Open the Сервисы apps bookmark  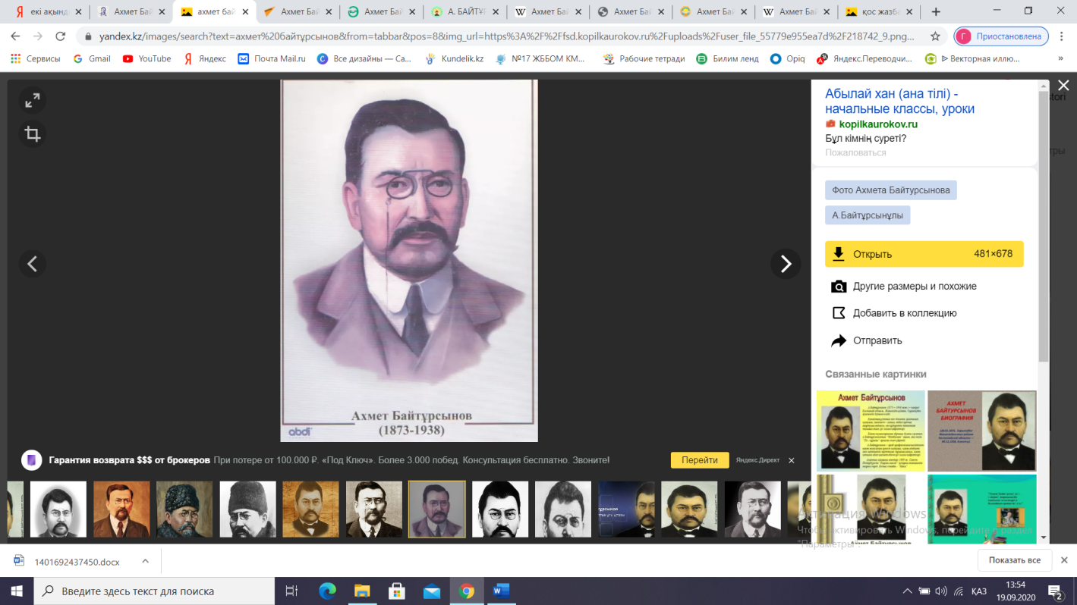coord(35,58)
